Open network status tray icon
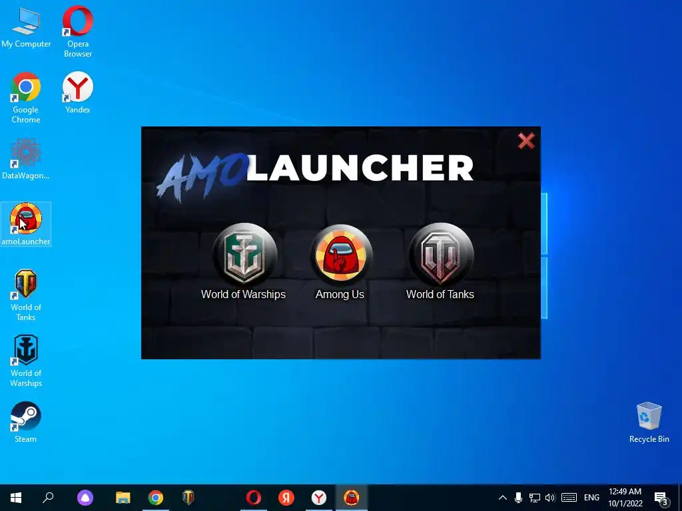Image resolution: width=682 pixels, height=511 pixels. click(535, 498)
